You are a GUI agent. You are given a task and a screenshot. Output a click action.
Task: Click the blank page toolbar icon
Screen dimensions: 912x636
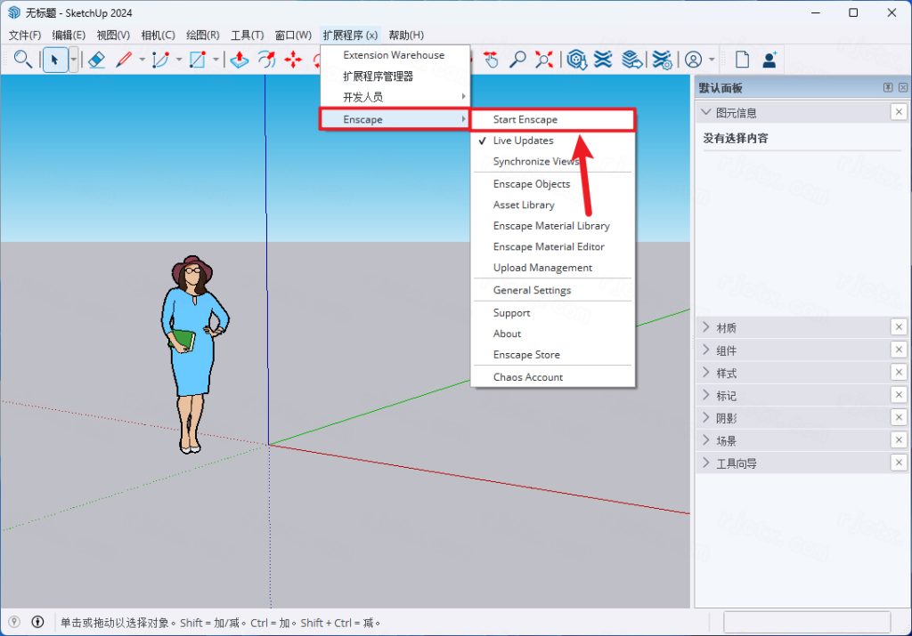[742, 60]
